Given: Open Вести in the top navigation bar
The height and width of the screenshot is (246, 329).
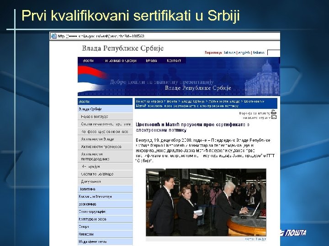Looking at the screenshot, I should (88, 61).
